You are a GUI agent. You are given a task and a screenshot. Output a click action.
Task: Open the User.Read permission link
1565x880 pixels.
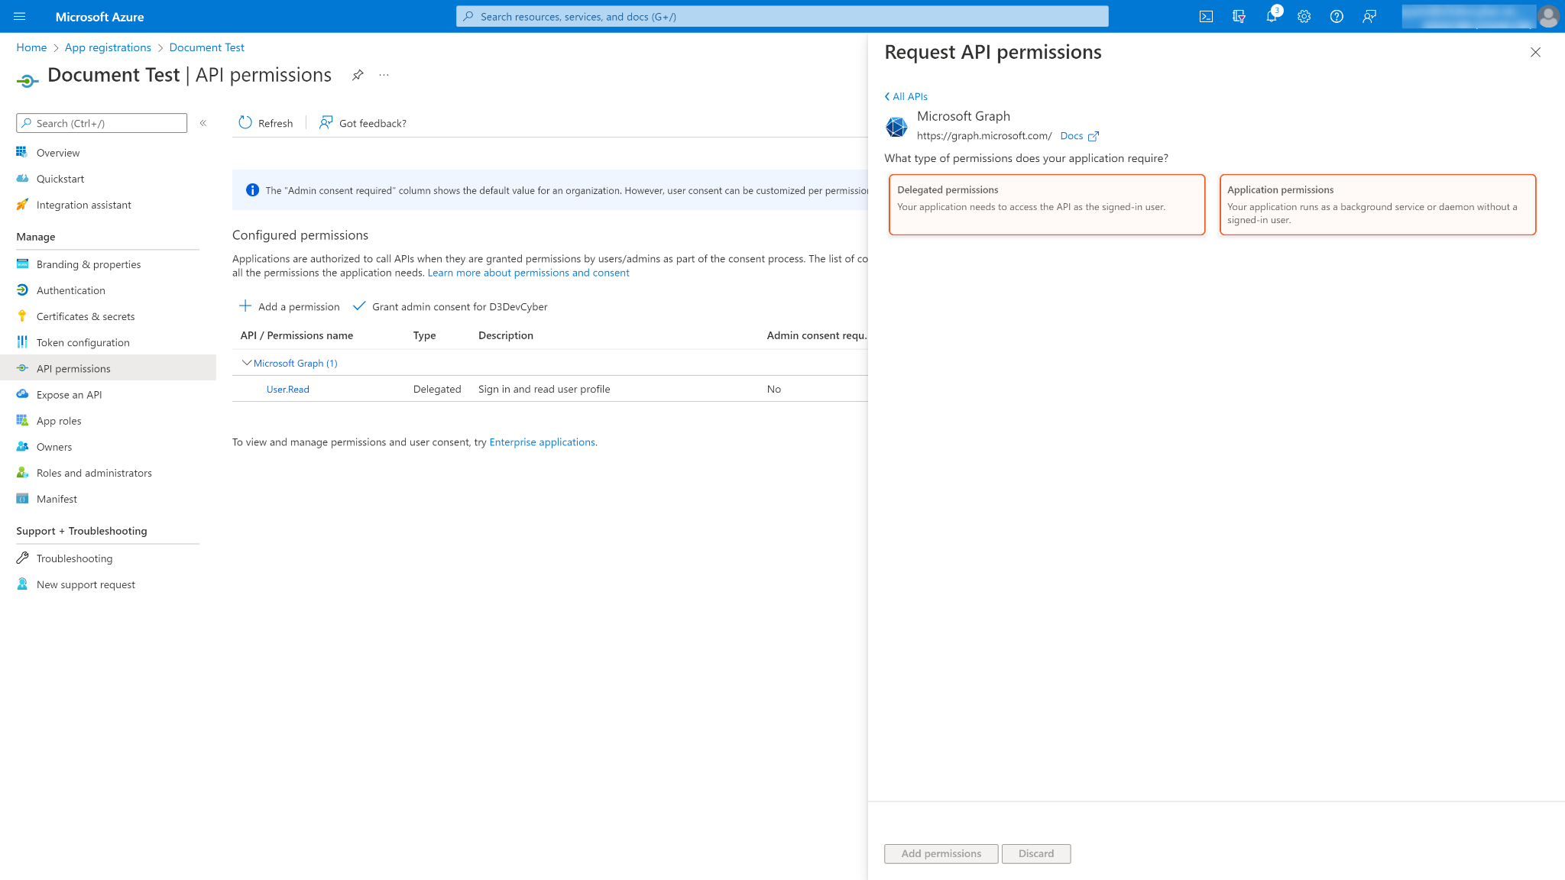(x=287, y=390)
